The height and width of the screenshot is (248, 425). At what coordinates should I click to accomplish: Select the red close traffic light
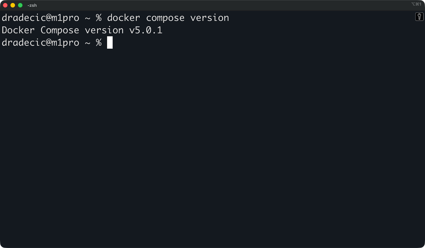(5, 5)
